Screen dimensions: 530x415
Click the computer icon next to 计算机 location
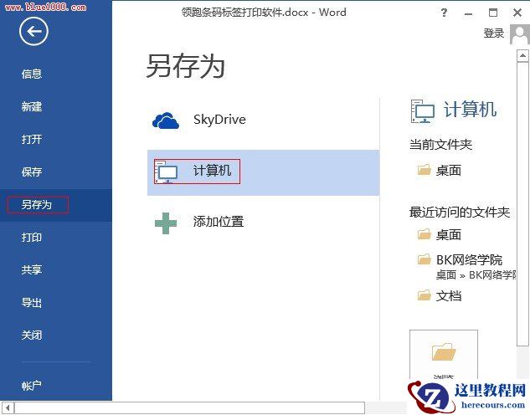(x=167, y=172)
